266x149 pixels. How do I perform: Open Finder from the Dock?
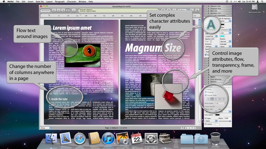[52, 138]
